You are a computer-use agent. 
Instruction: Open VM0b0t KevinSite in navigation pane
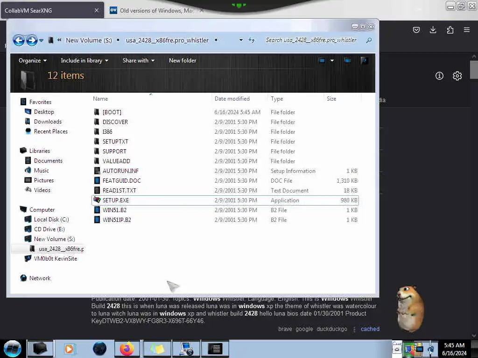tap(56, 258)
